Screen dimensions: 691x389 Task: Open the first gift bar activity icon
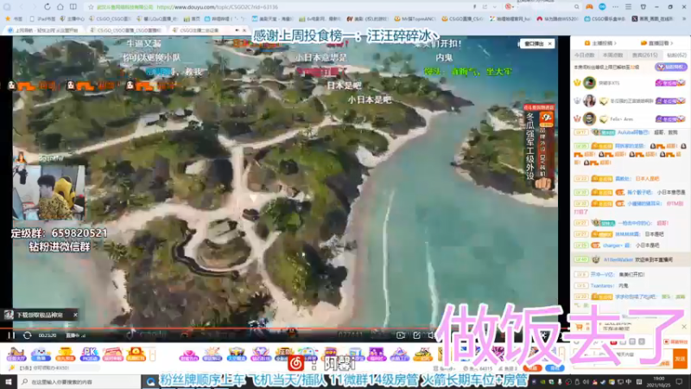coord(16,354)
